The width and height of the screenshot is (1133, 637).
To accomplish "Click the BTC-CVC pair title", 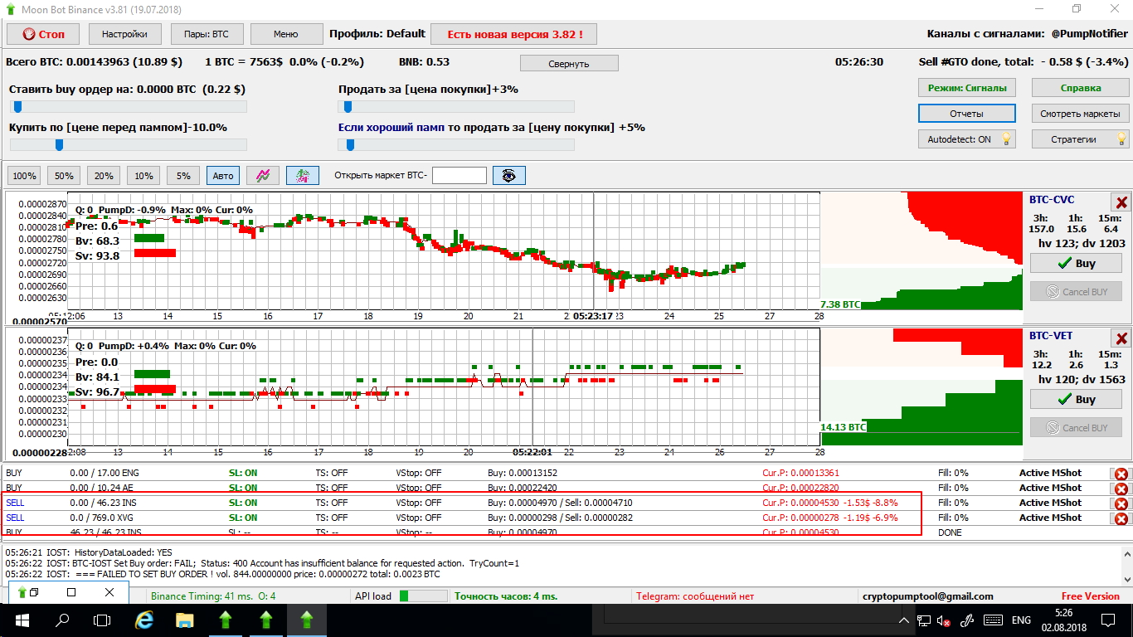I will click(1052, 200).
